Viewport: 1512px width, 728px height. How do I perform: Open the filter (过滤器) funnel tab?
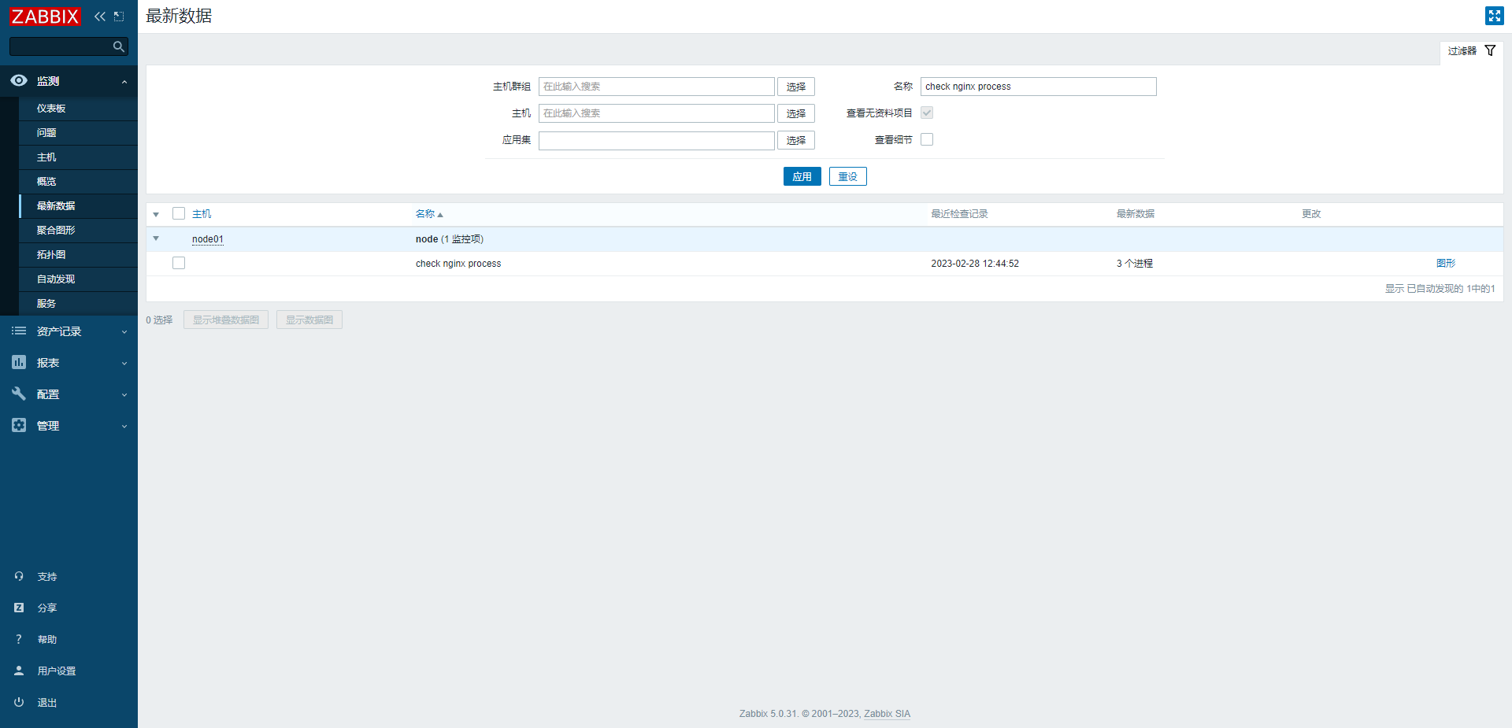click(x=1471, y=51)
